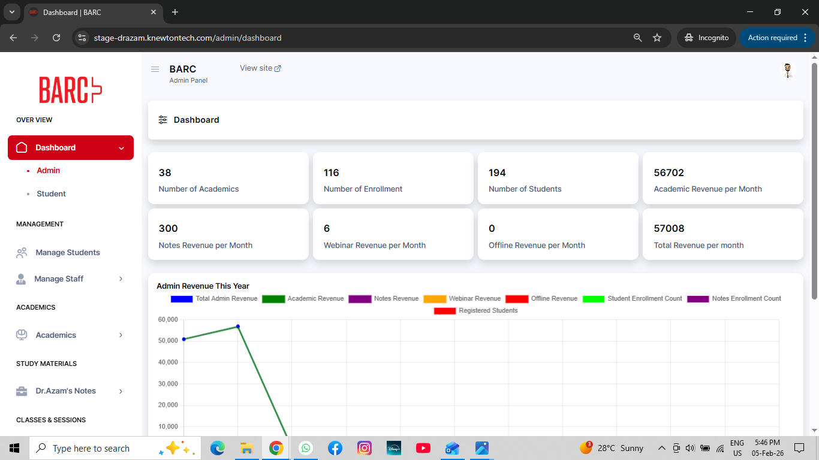Screen dimensions: 819x460
Task: Open the View site link
Action: pos(260,68)
